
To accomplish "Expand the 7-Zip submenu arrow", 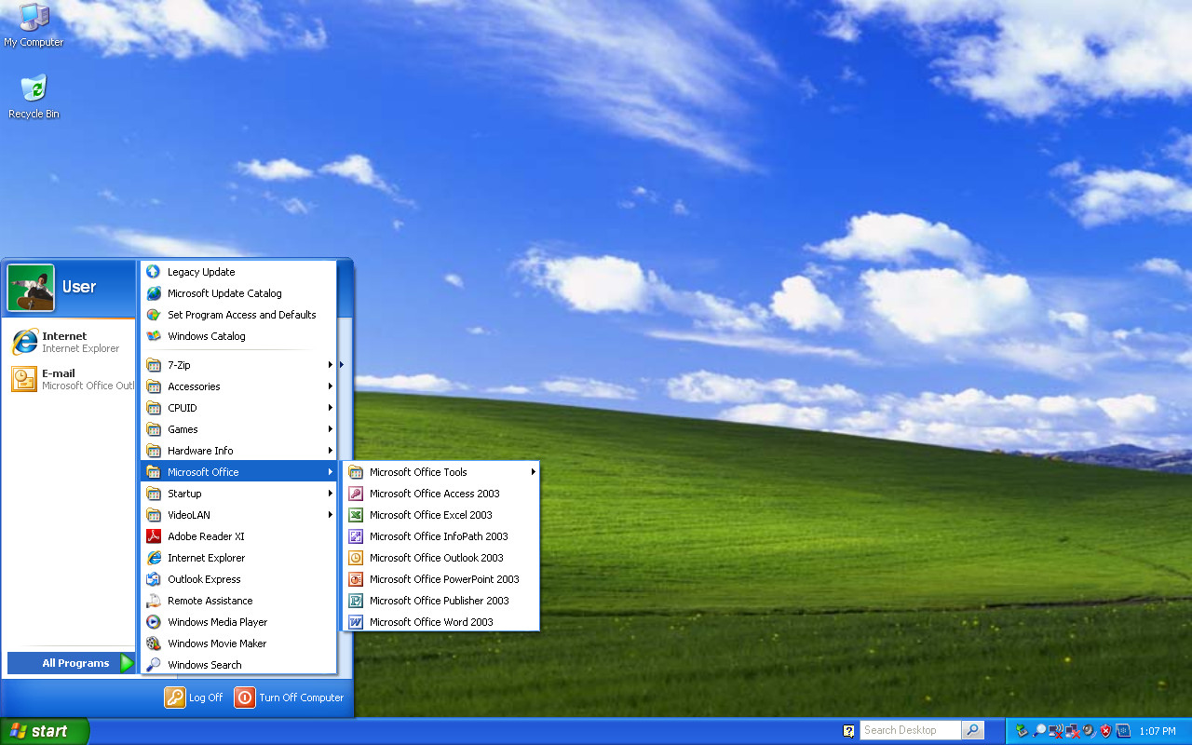I will pos(331,365).
